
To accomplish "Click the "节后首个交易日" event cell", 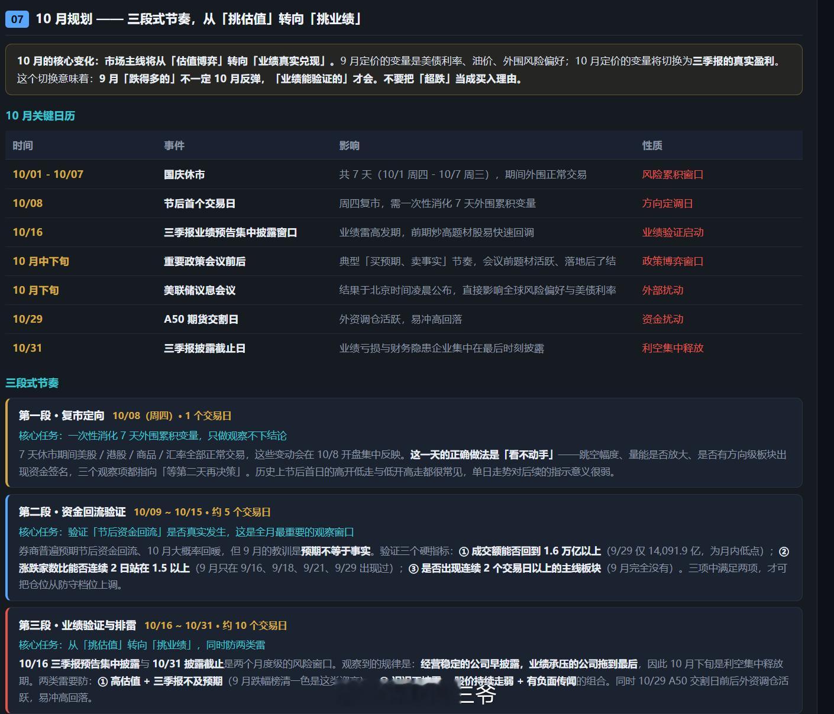I will click(200, 203).
